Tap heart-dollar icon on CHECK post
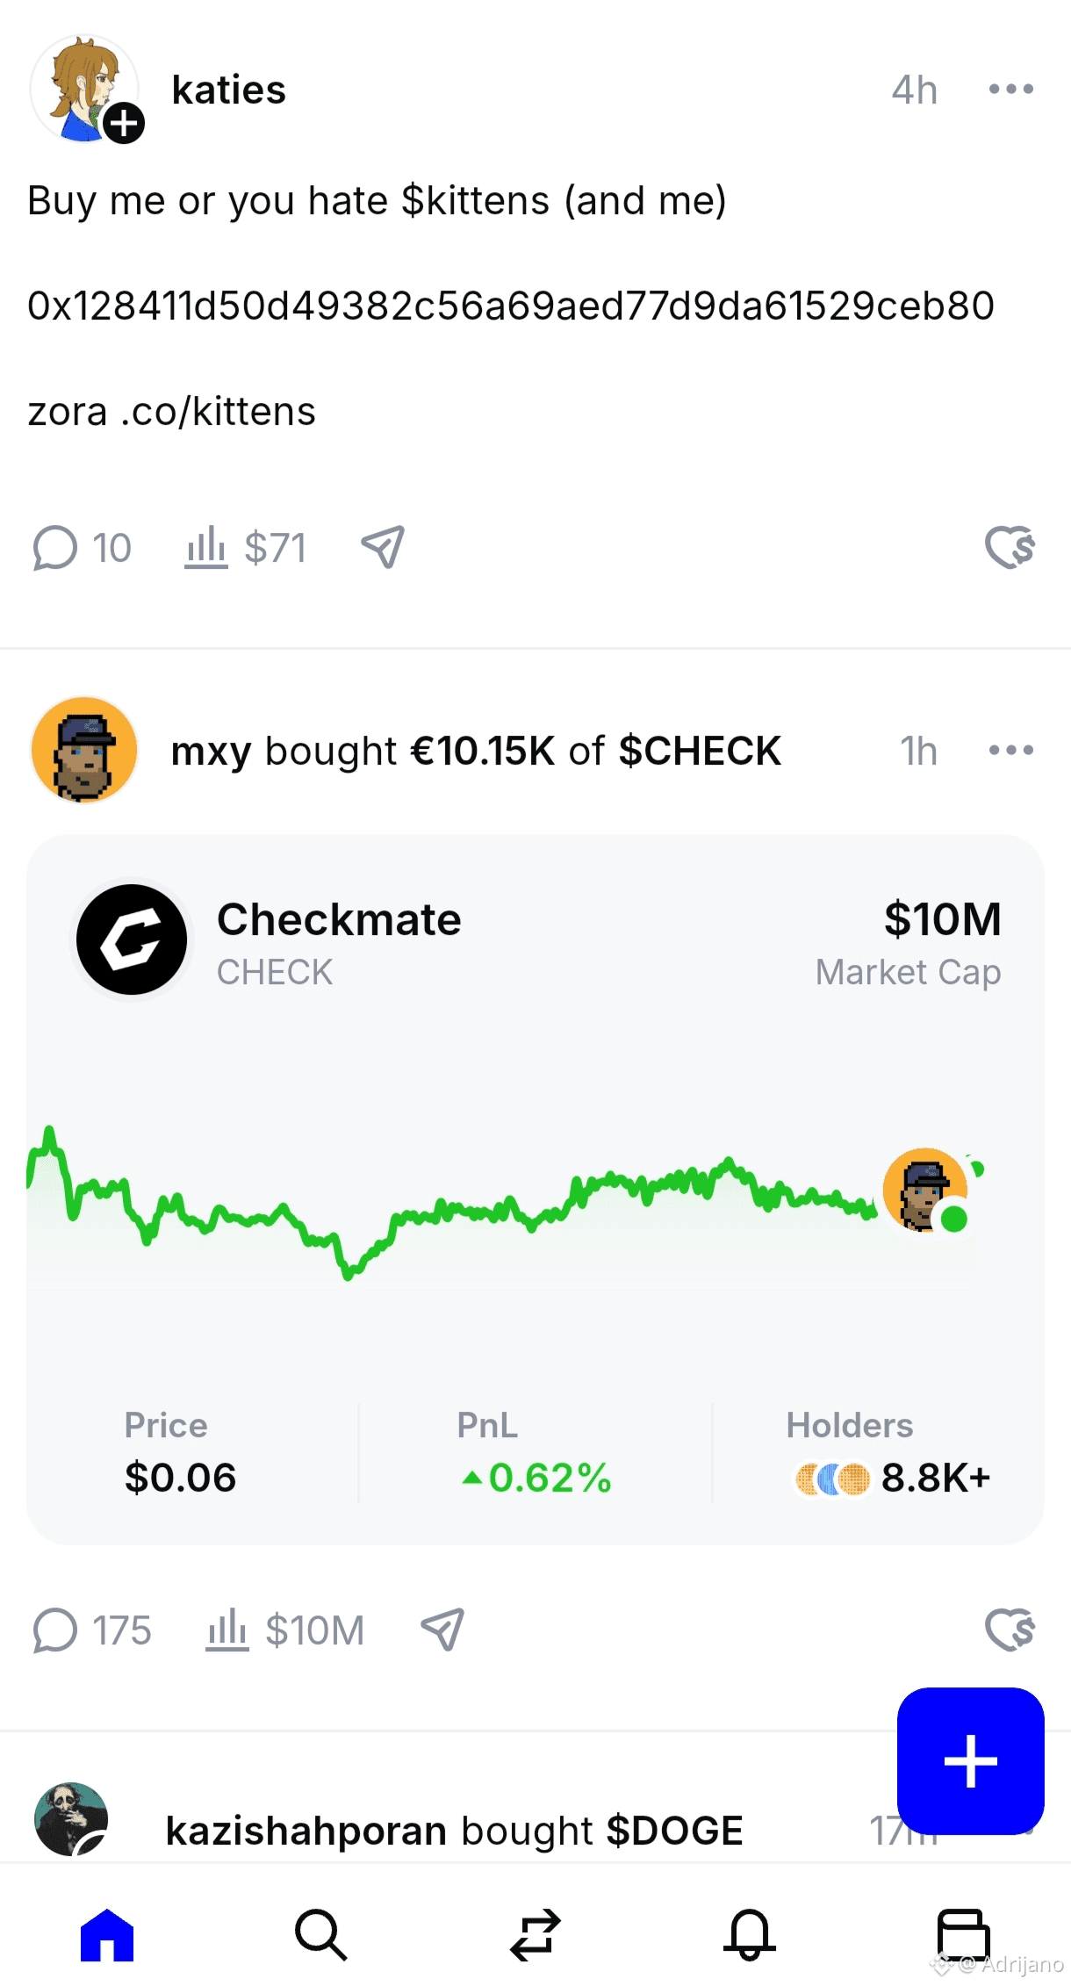The height and width of the screenshot is (1986, 1071). [x=1010, y=1630]
